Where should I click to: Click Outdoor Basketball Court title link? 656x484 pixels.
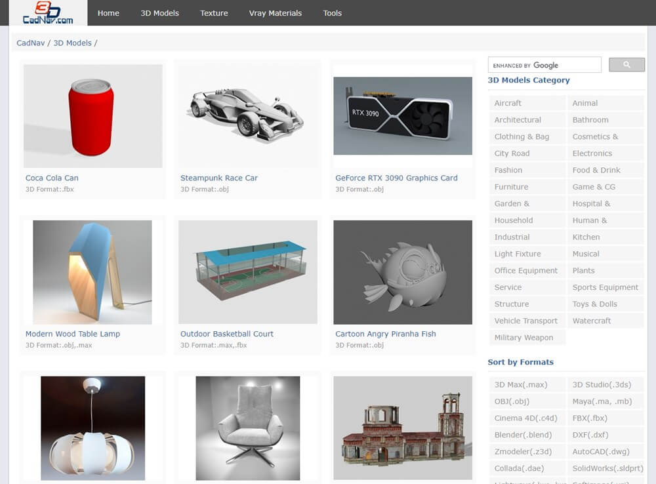point(227,334)
